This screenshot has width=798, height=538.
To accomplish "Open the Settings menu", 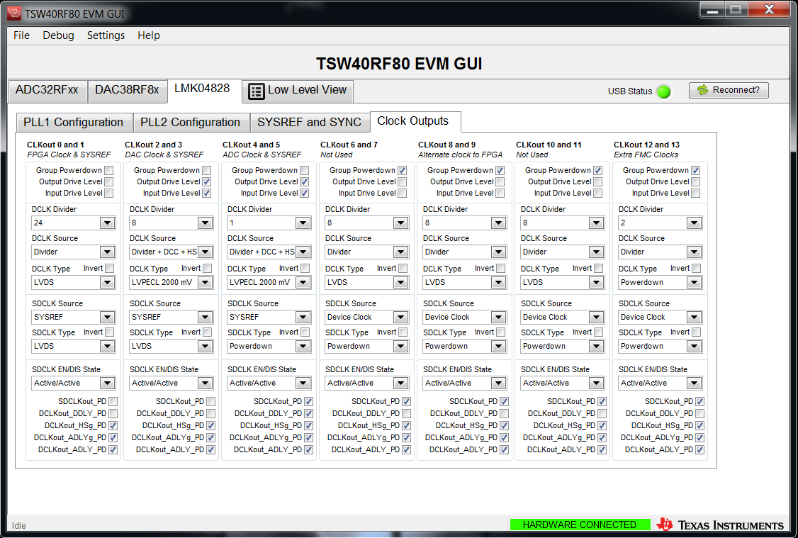I will tap(106, 35).
